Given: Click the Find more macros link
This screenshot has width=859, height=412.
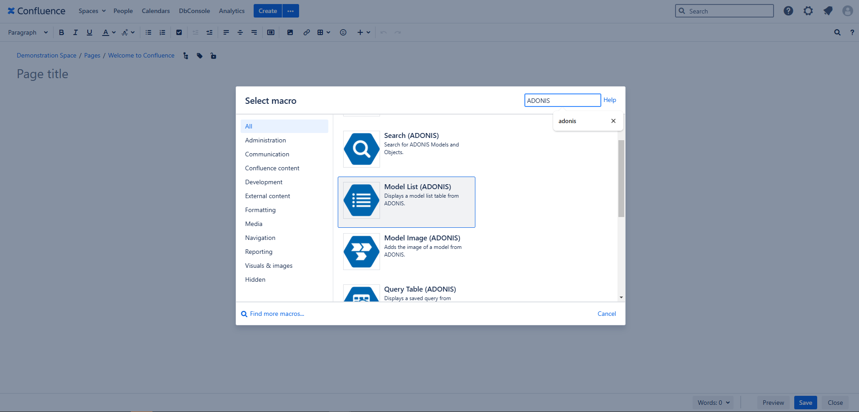Looking at the screenshot, I should pyautogui.click(x=277, y=313).
